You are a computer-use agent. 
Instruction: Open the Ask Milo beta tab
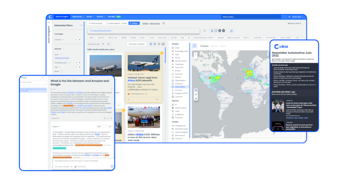(x=114, y=16)
